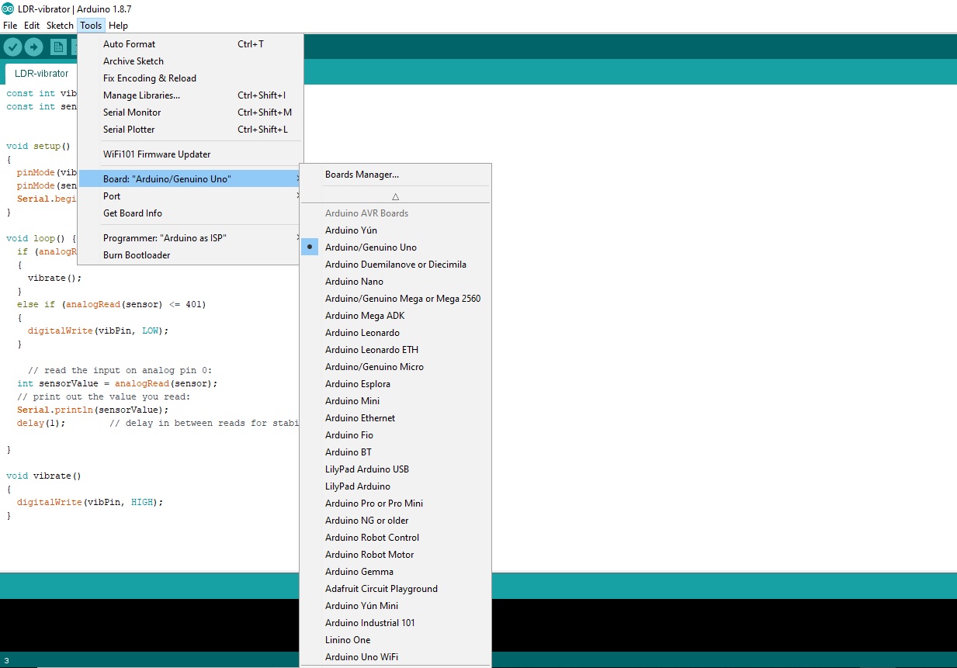This screenshot has height=668, width=957.
Task: Click the "Serial.println(sensorValue);" line
Action: point(92,410)
